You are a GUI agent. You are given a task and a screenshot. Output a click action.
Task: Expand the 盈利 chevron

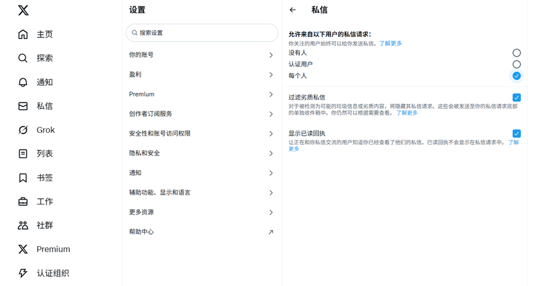pyautogui.click(x=271, y=74)
